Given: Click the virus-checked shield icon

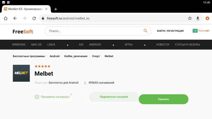Looking at the screenshot, I should 37,97.
